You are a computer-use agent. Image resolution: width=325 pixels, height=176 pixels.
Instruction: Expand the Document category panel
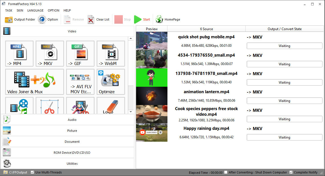click(x=67, y=141)
